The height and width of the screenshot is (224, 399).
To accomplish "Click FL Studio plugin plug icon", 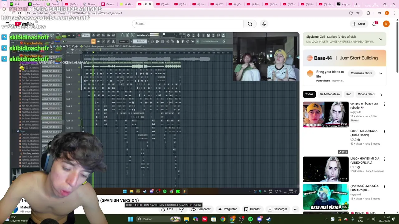I will tap(183, 41).
